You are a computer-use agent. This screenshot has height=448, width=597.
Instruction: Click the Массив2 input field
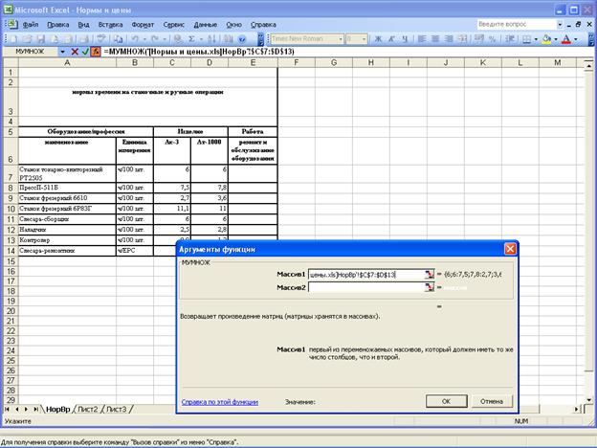pyautogui.click(x=366, y=287)
